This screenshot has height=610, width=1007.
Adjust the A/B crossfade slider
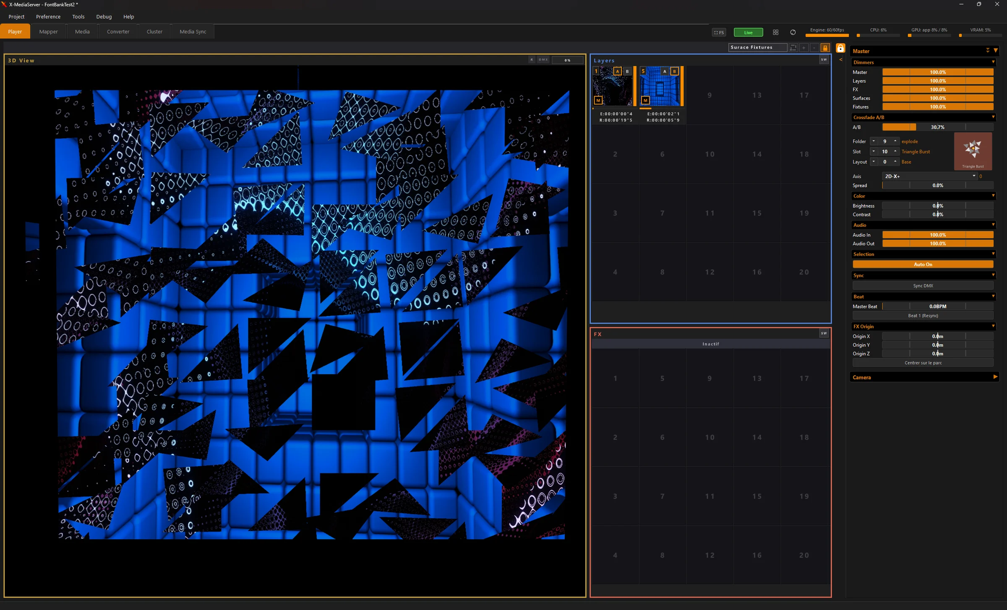[938, 127]
